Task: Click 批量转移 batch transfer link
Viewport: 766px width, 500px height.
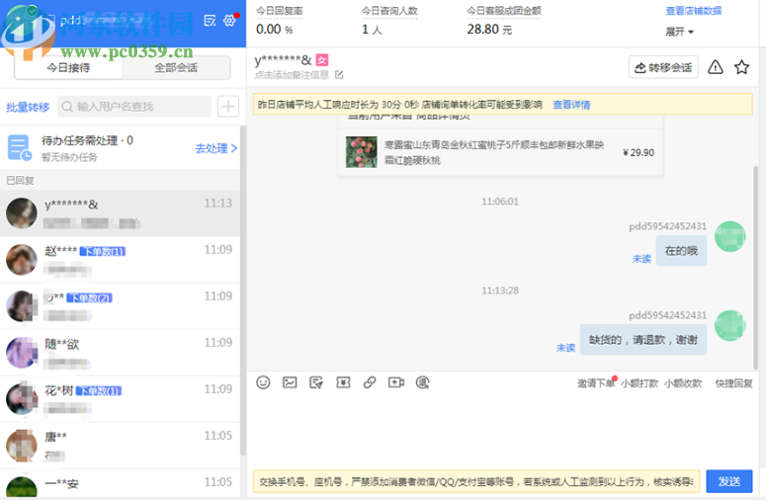Action: (28, 107)
